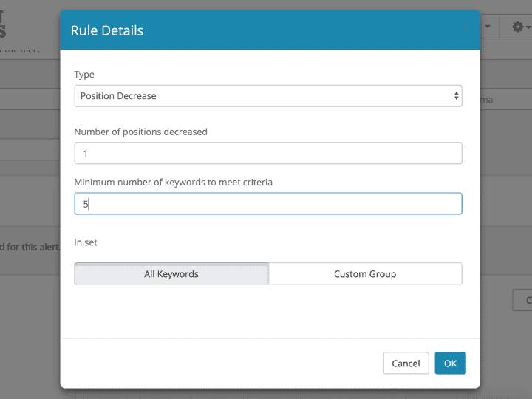Image resolution: width=532 pixels, height=399 pixels.
Task: Click dropdown caret left of gear icon
Action: tap(488, 27)
